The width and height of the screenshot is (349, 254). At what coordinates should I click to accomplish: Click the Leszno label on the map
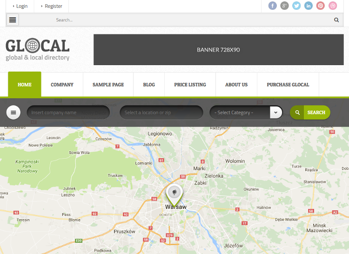pyautogui.click(x=68, y=195)
